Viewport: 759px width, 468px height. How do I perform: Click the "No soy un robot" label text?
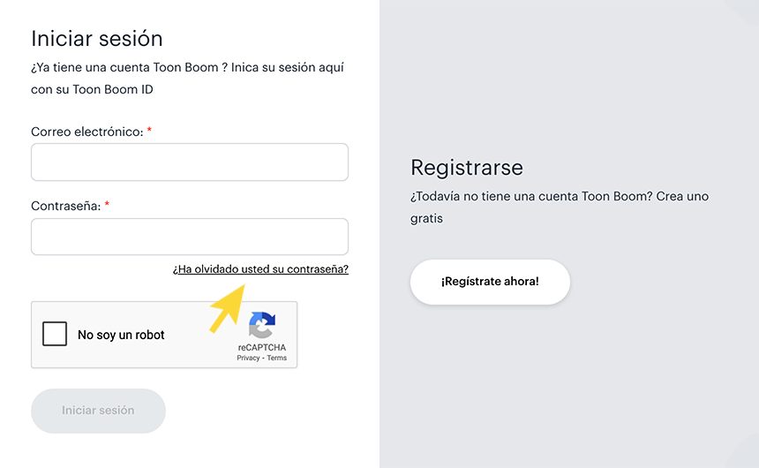(x=121, y=335)
